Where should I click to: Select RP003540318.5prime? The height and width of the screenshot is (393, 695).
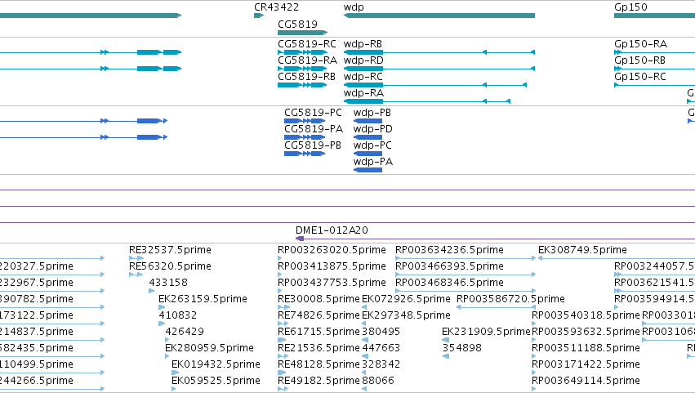[x=586, y=315]
